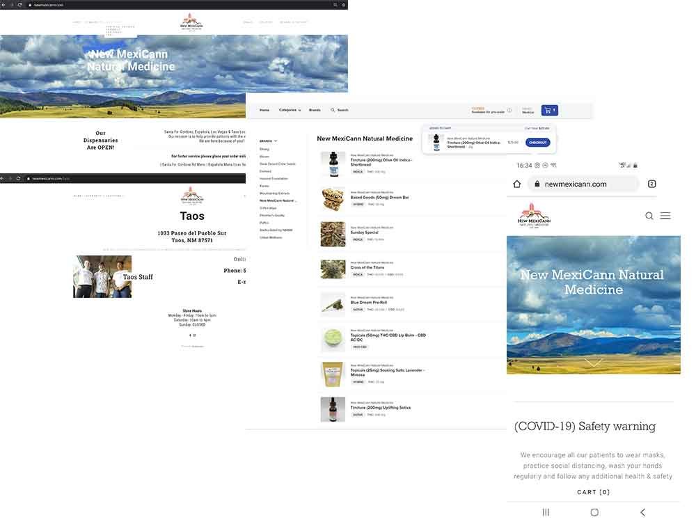Tap the down chevron on the mobile hero image
Screen dimensions: 696x522
[x=594, y=362]
